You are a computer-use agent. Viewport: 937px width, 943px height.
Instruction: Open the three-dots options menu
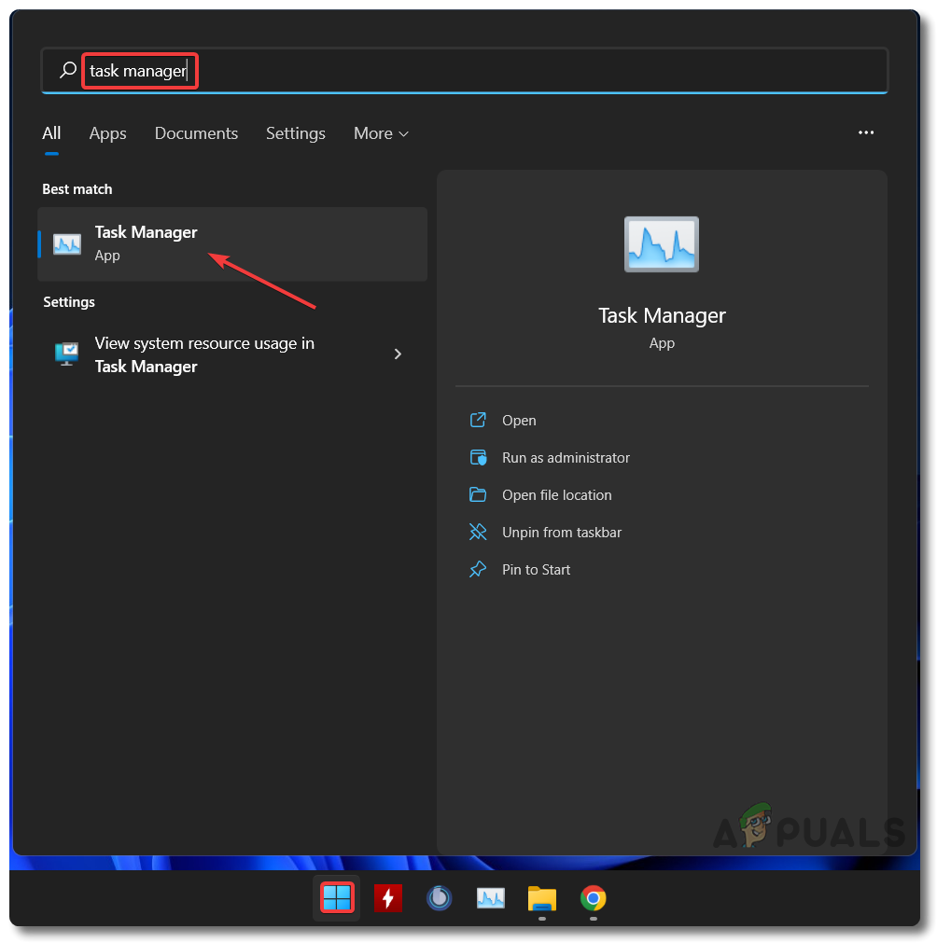coord(865,132)
